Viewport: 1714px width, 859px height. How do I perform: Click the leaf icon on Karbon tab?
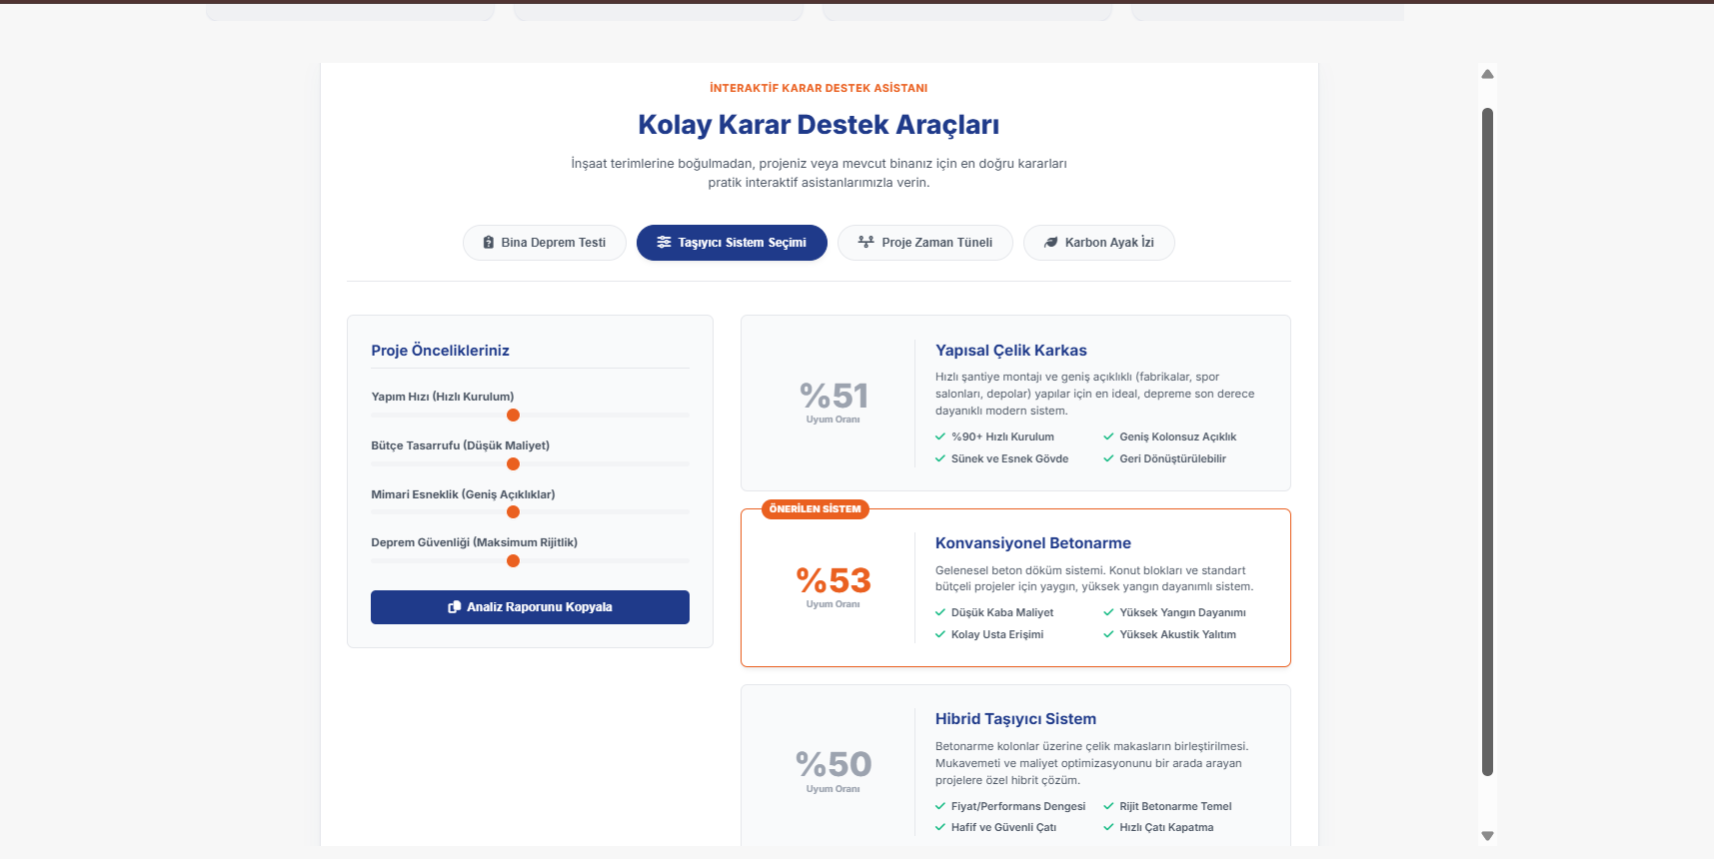point(1051,243)
